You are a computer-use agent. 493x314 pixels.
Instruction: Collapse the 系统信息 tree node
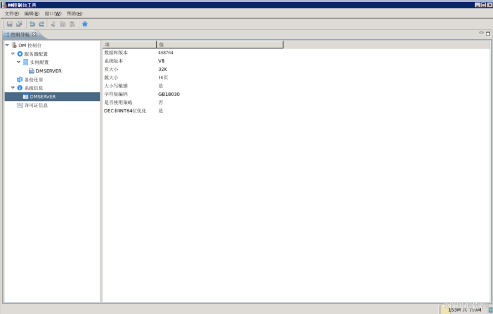pyautogui.click(x=13, y=88)
